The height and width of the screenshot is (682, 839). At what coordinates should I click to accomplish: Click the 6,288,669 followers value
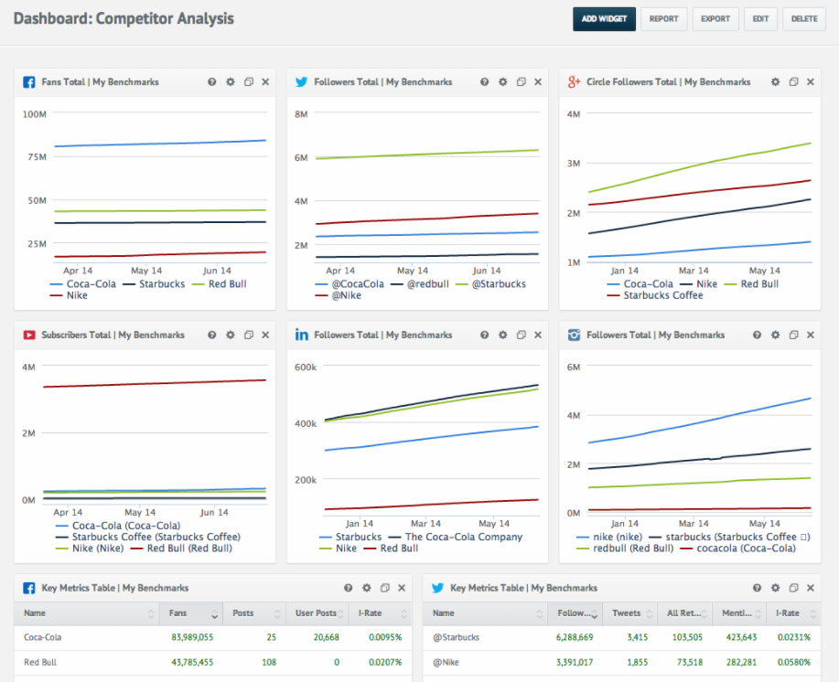pos(575,637)
